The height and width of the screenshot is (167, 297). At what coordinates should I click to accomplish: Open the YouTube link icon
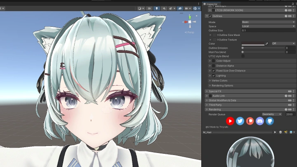pyautogui.click(x=230, y=121)
